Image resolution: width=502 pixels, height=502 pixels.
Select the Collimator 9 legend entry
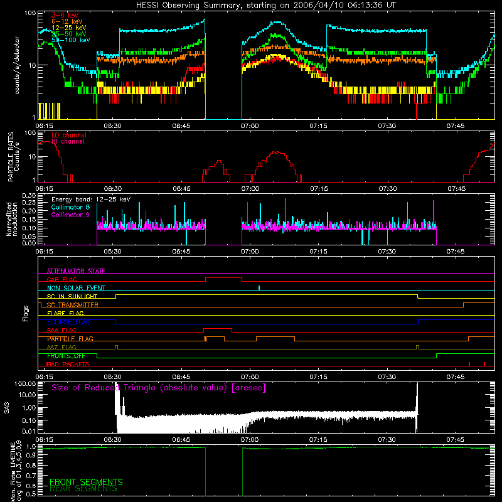[70, 215]
